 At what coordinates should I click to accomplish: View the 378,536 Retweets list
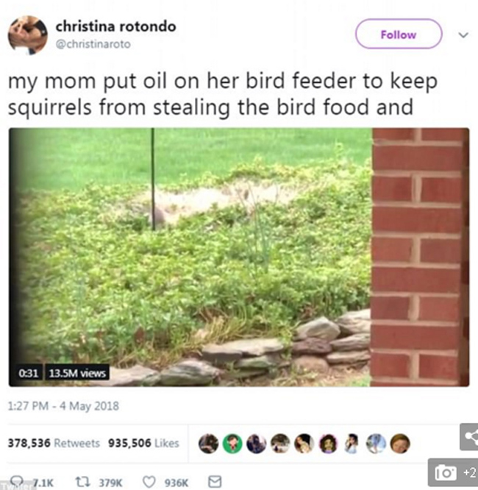pyautogui.click(x=54, y=443)
